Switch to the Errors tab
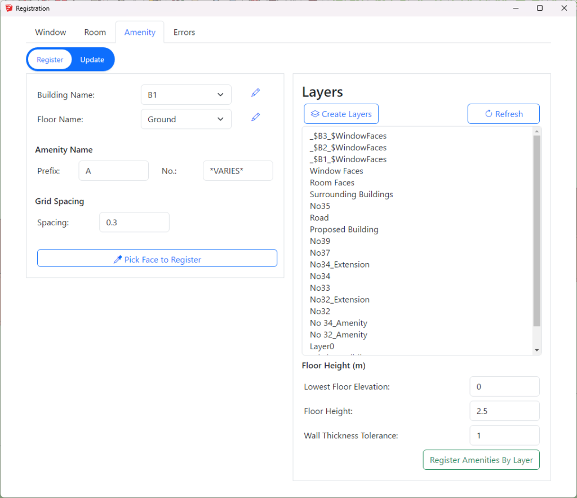The width and height of the screenshot is (577, 498). pyautogui.click(x=184, y=32)
